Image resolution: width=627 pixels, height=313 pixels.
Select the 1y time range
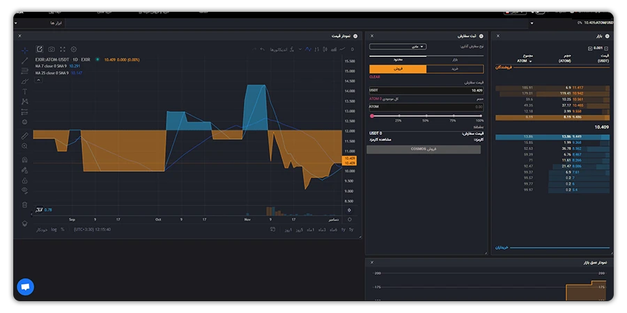343,230
